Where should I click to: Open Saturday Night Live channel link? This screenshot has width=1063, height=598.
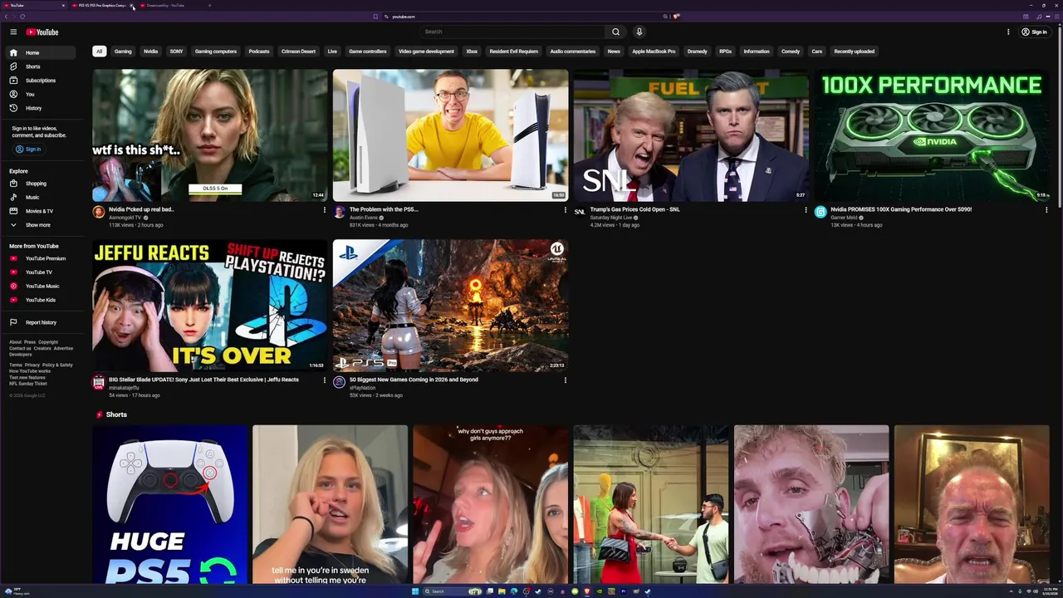[611, 218]
